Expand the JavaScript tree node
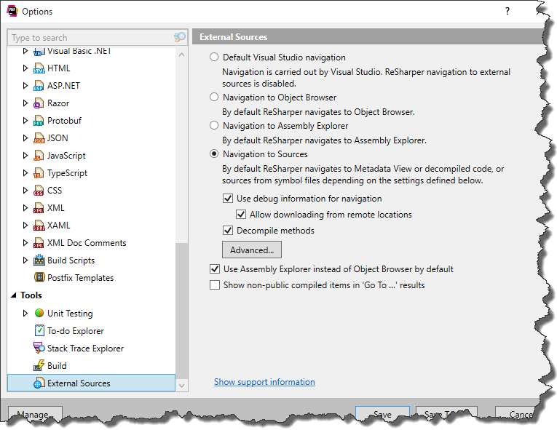The image size is (557, 430). point(25,156)
